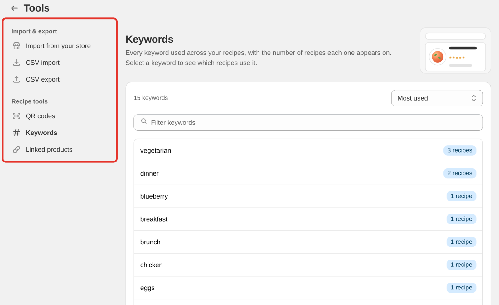Click the 1 recipe badge for chicken
499x305 pixels.
(x=461, y=265)
